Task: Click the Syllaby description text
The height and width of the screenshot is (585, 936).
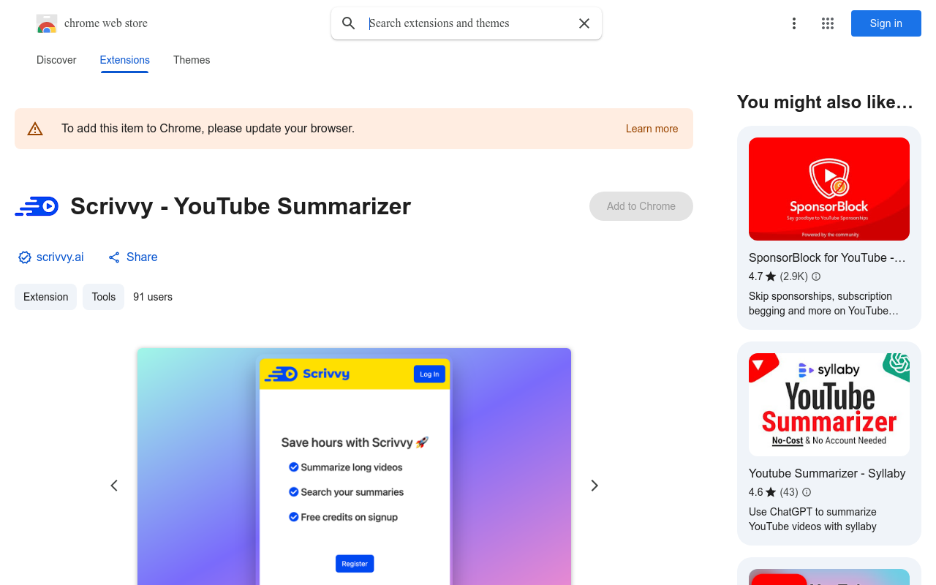Action: point(812,519)
